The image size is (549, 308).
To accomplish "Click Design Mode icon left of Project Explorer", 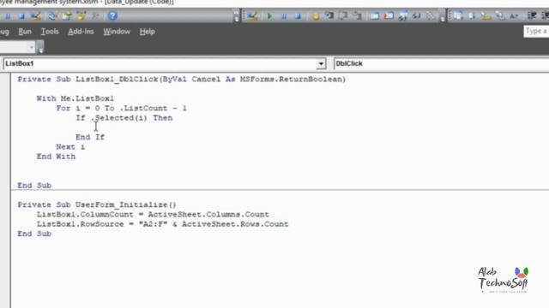I will (35, 15).
